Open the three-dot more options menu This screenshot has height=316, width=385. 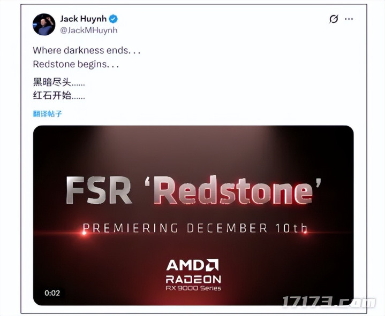pos(349,19)
